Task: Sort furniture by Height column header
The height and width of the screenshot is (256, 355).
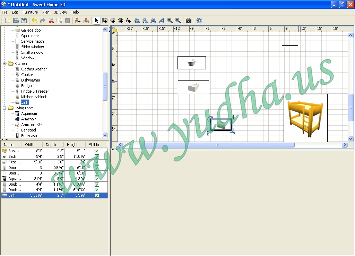Action: click(75, 145)
